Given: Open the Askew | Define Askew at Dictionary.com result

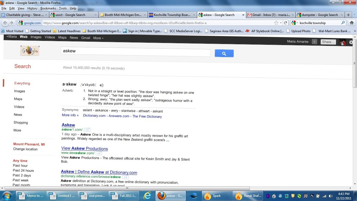Looking at the screenshot, I should pos(99,172).
